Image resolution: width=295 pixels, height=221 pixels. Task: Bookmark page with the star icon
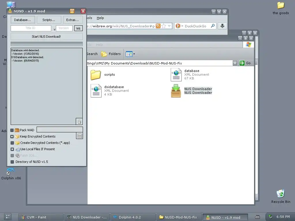(x=164, y=26)
